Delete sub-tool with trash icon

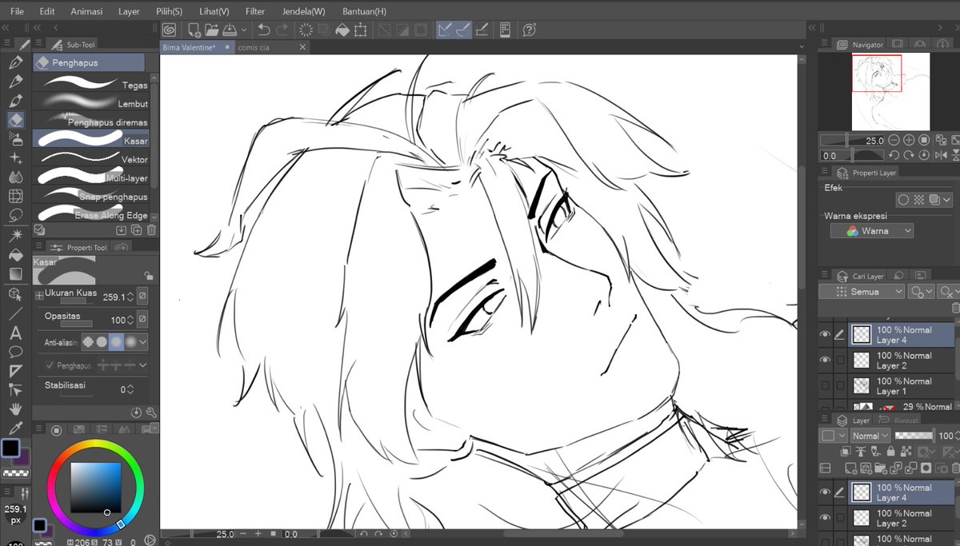click(x=151, y=230)
